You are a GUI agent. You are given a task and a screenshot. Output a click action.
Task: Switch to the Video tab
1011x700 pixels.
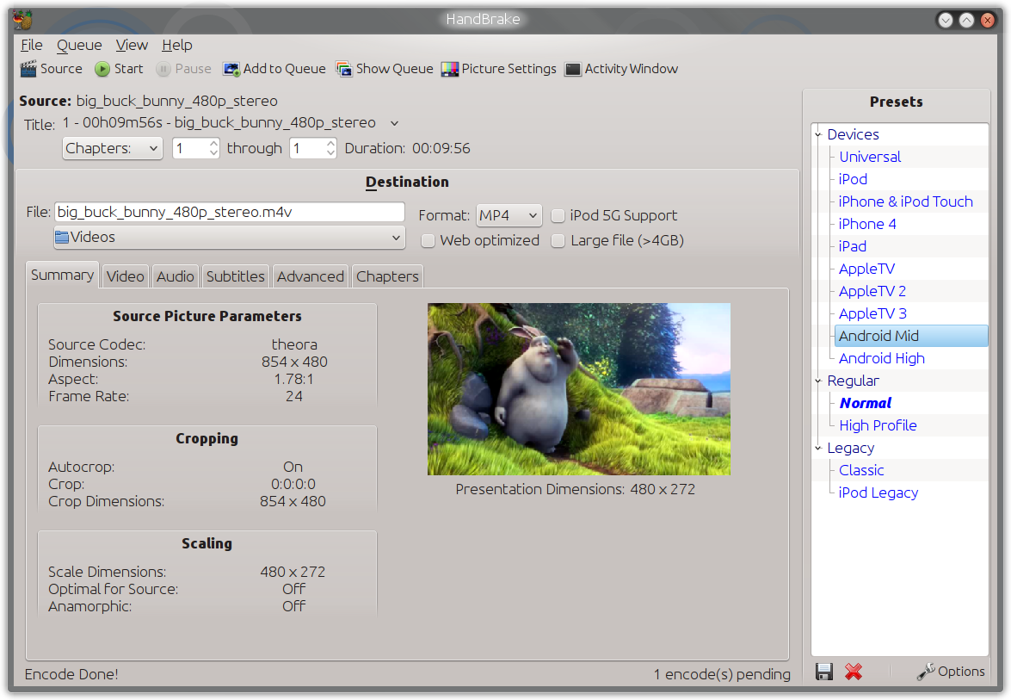point(125,276)
